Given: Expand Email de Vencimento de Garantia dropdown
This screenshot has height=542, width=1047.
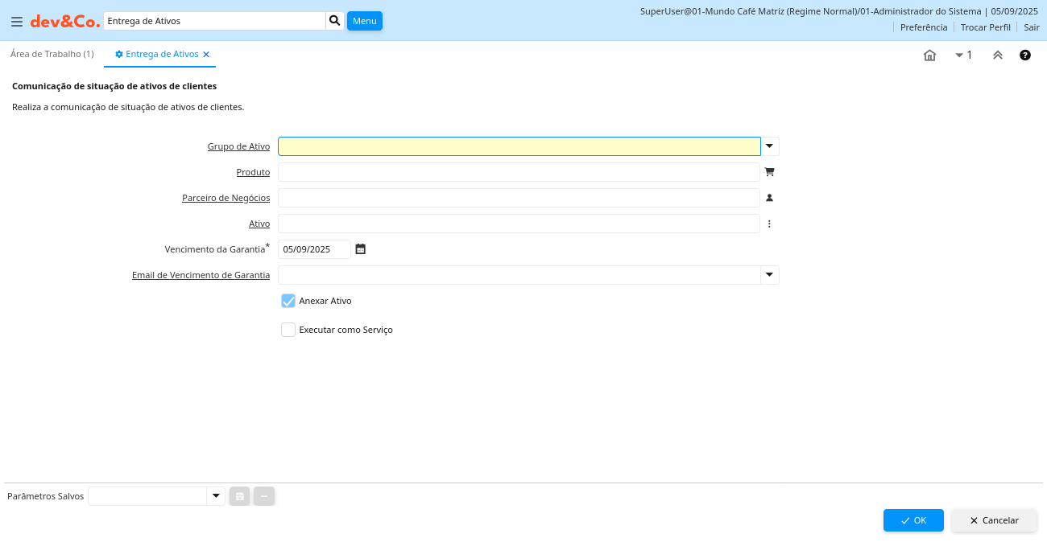Looking at the screenshot, I should [770, 275].
